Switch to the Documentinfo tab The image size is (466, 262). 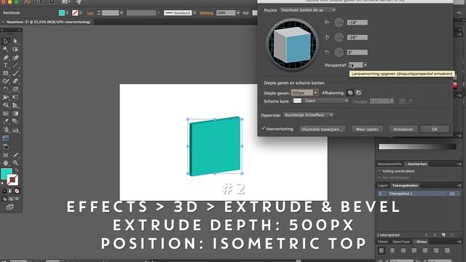click(x=390, y=164)
